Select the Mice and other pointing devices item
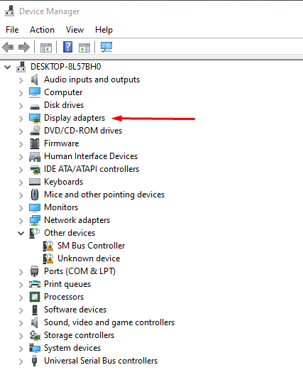Viewport: 303px width, 387px height. 104,195
